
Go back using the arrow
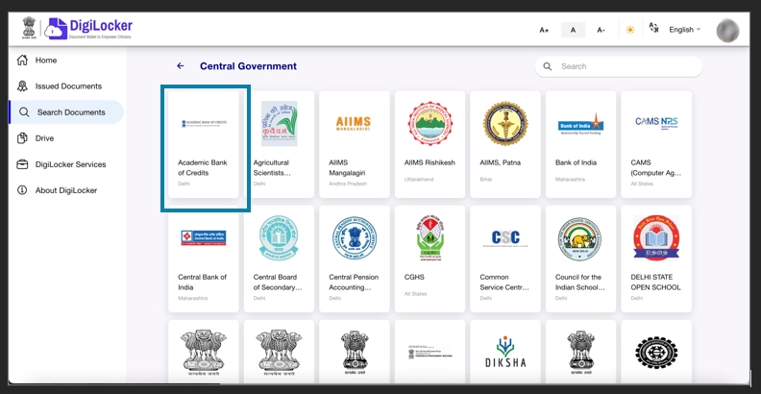[x=181, y=66]
